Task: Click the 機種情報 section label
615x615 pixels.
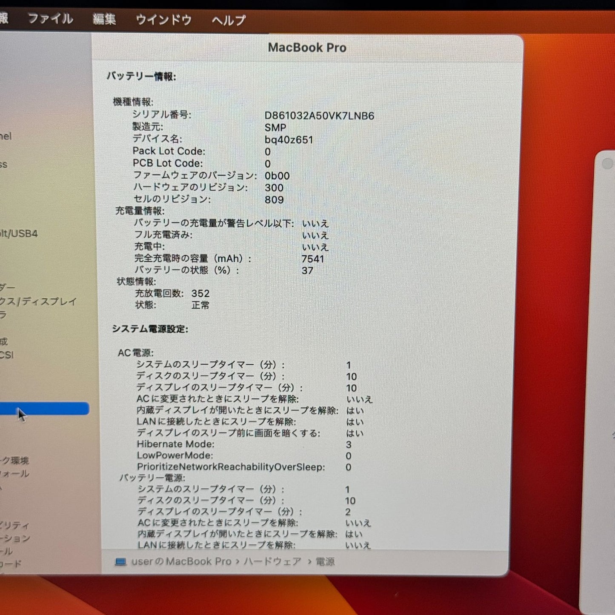Action: click(x=133, y=102)
